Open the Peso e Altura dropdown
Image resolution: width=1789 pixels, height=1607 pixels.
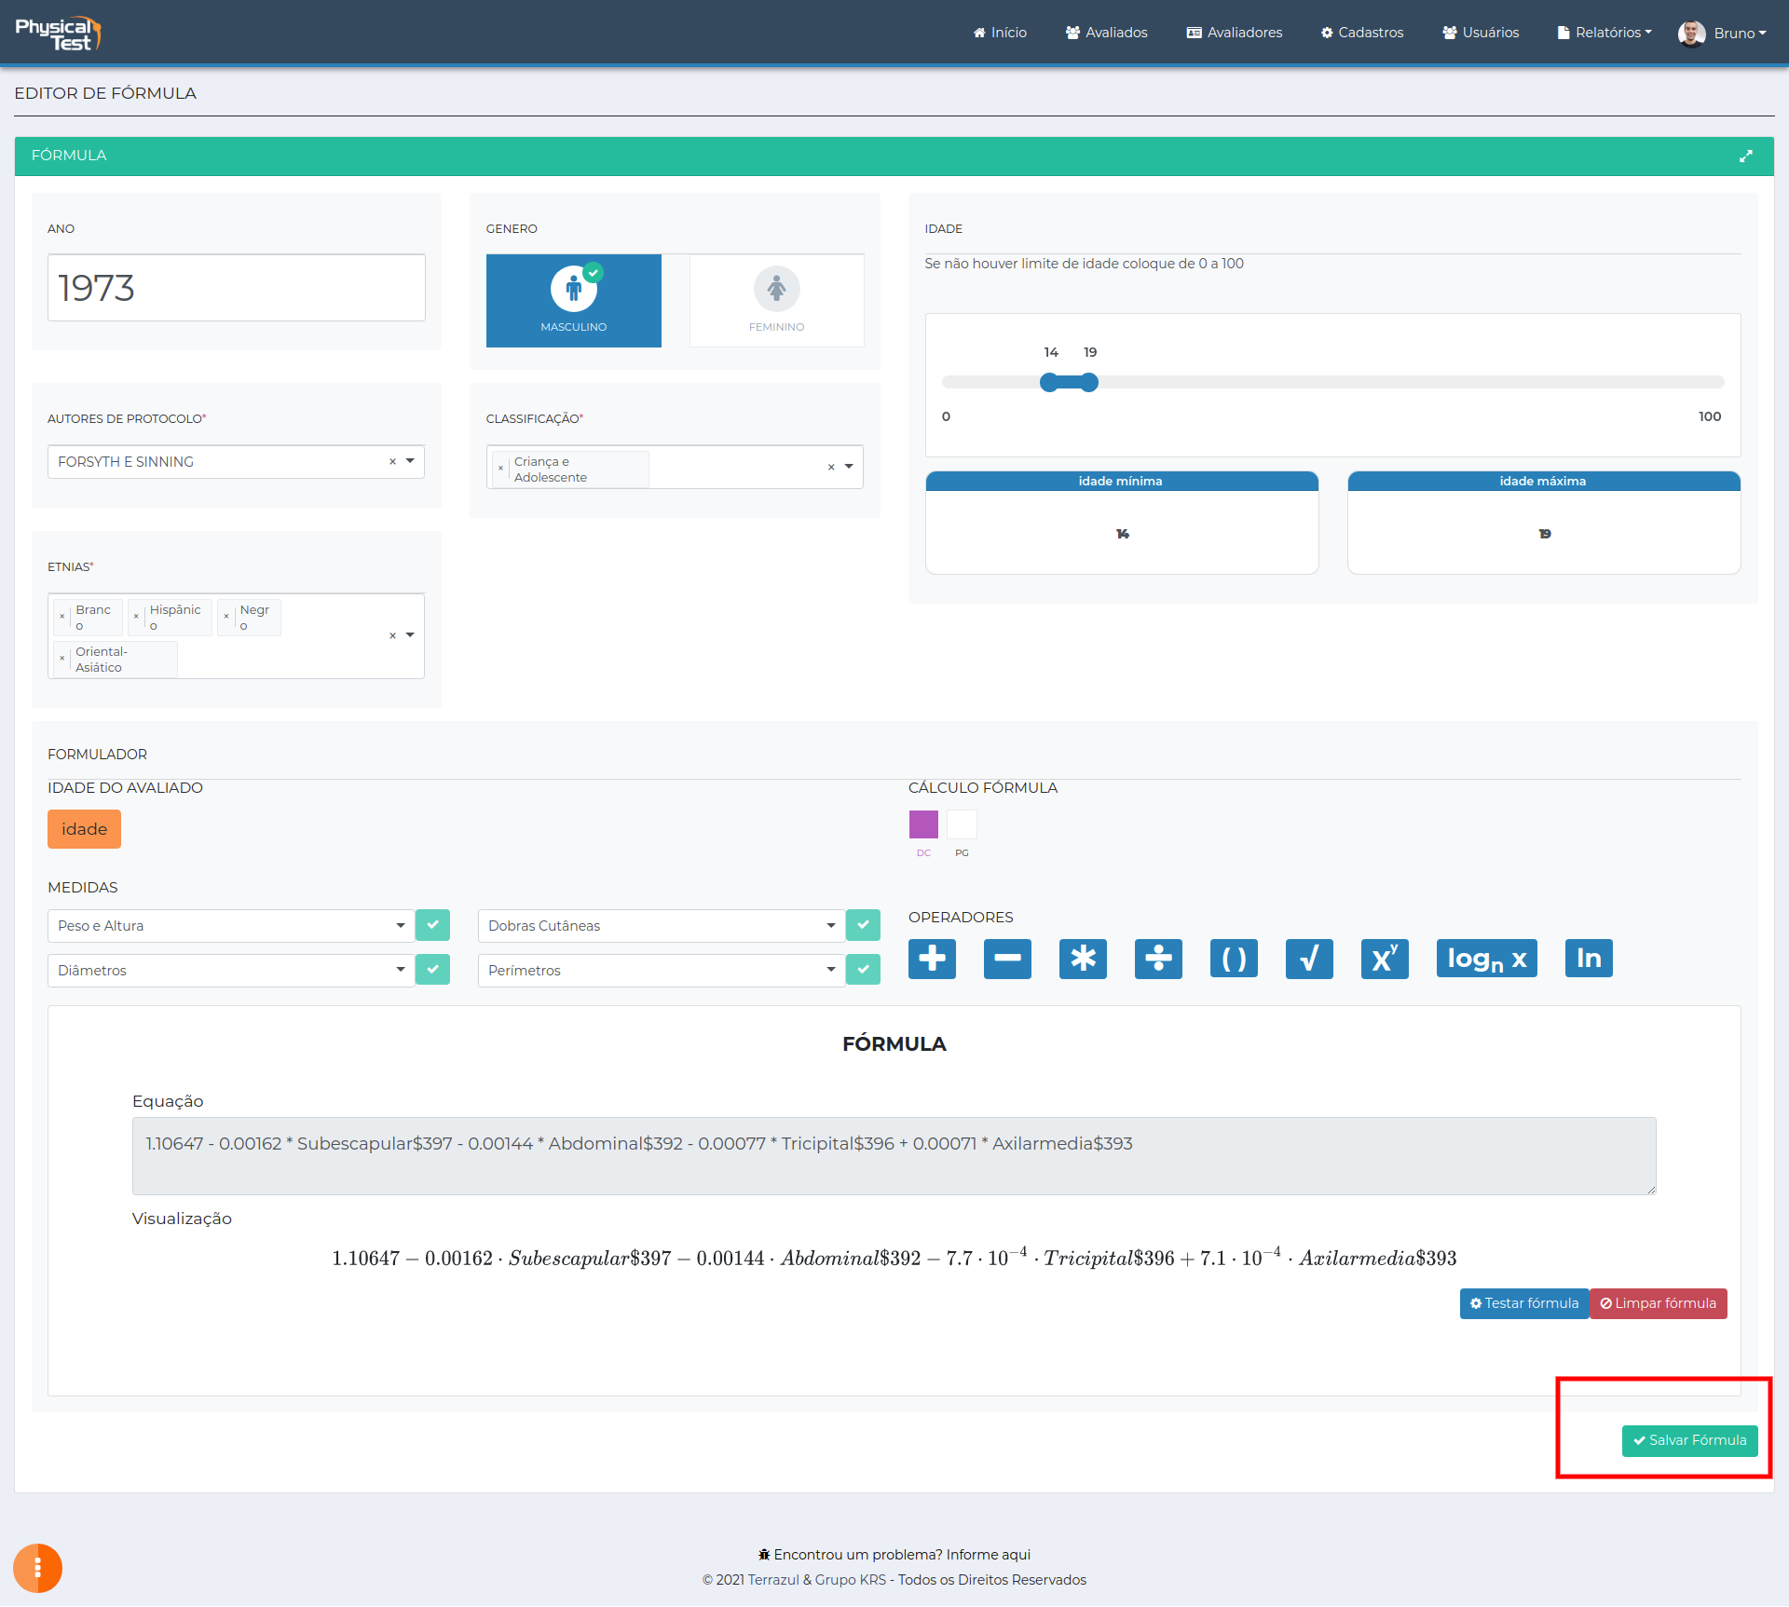(x=230, y=926)
